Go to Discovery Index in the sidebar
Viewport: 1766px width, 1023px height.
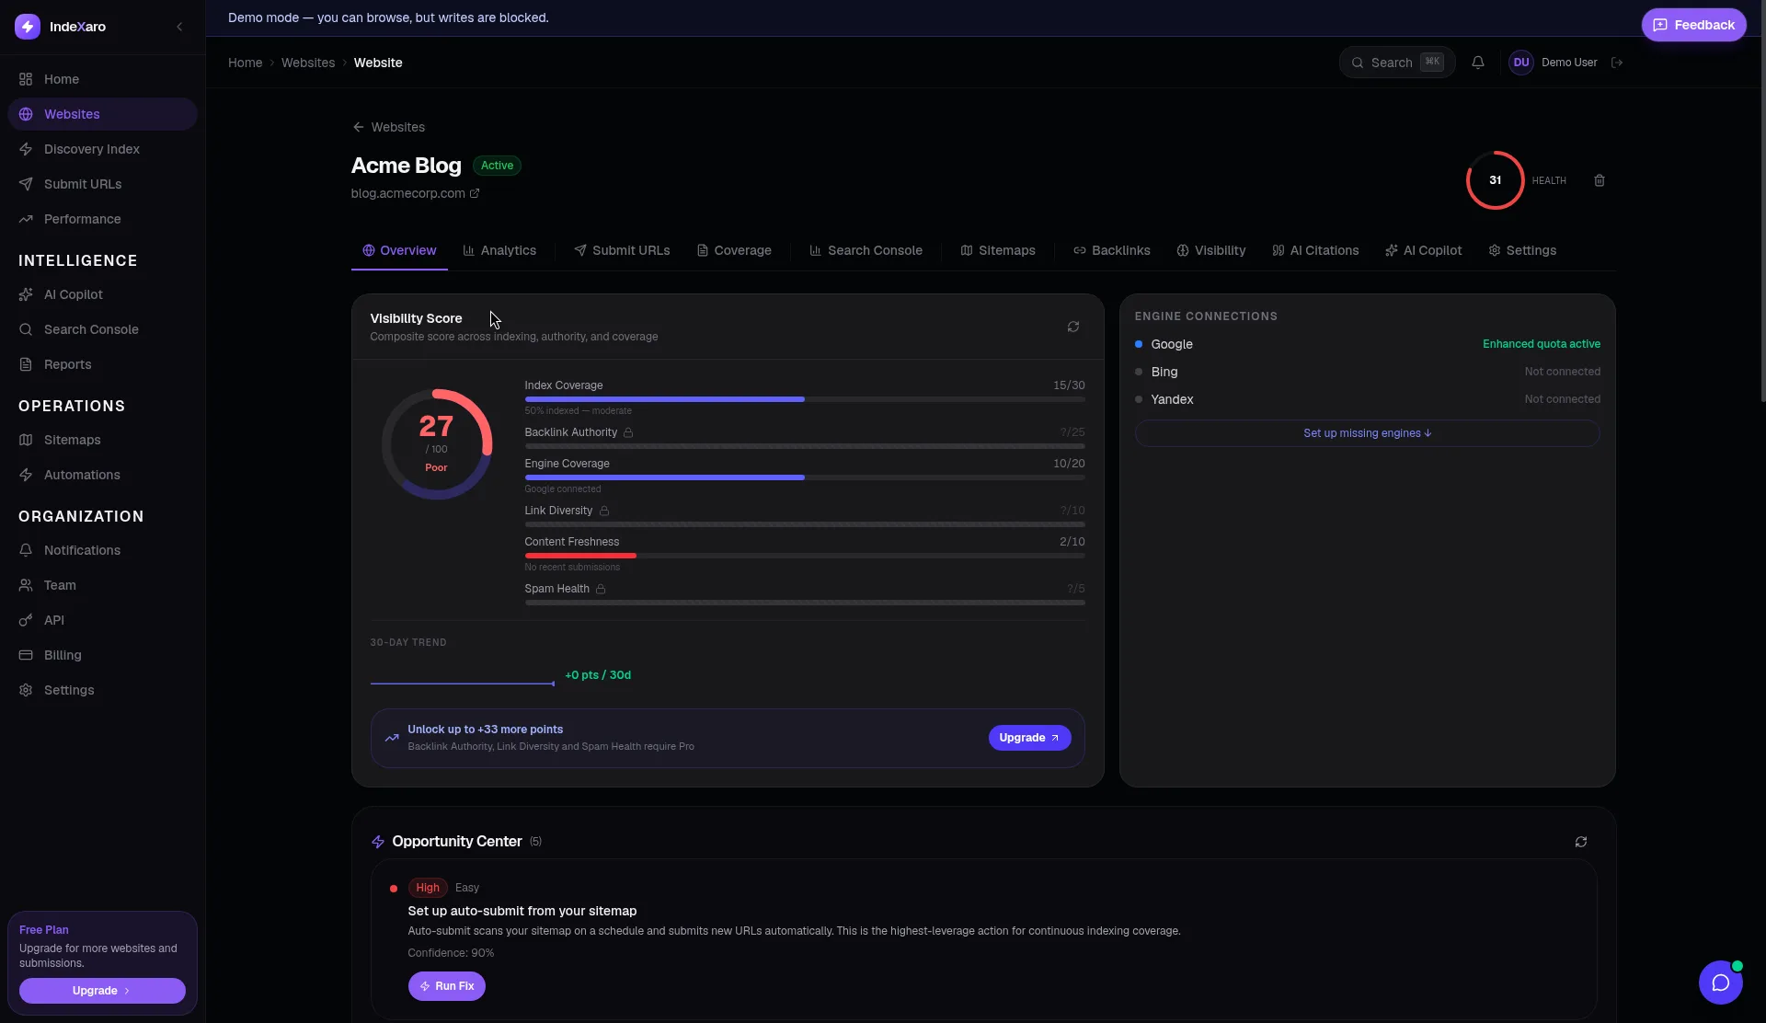(x=102, y=149)
